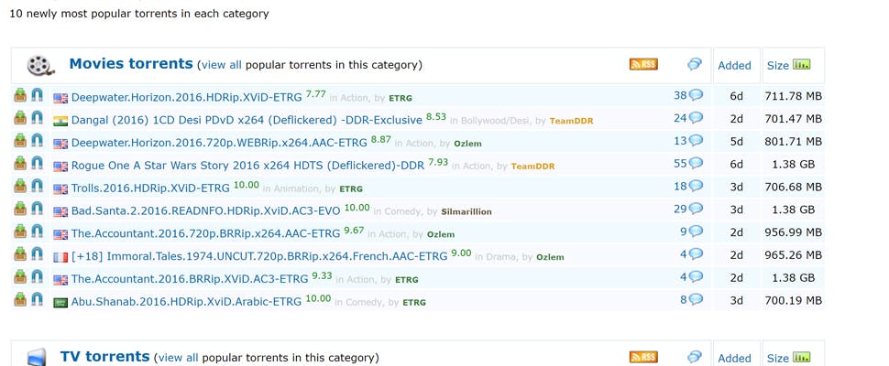Open comments bubble for Deepwater.Horizon.2016.HDRip.XViD-ETRG
The width and height of the screenshot is (889, 366).
[x=696, y=95]
